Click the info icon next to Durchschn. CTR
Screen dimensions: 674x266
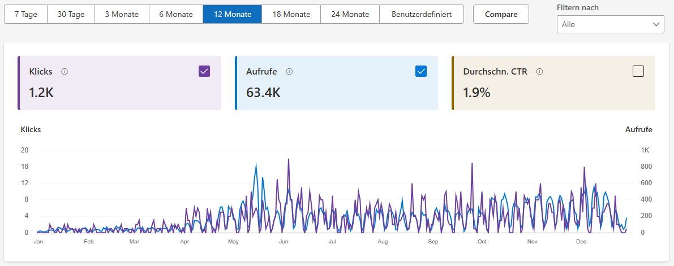(x=539, y=72)
